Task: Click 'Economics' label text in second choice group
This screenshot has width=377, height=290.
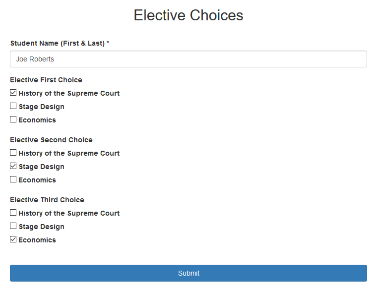Action: pos(37,180)
